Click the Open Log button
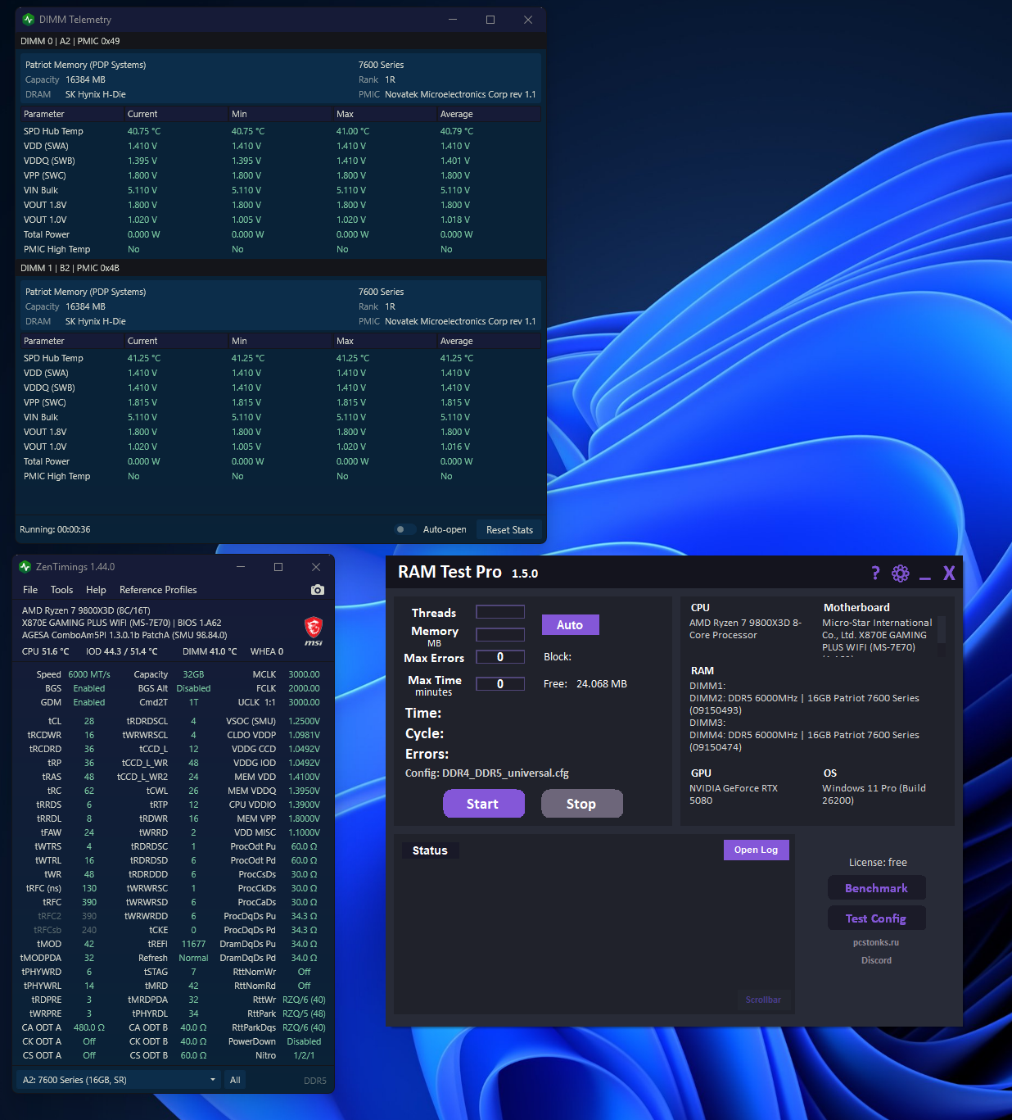This screenshot has height=1120, width=1012. point(756,850)
